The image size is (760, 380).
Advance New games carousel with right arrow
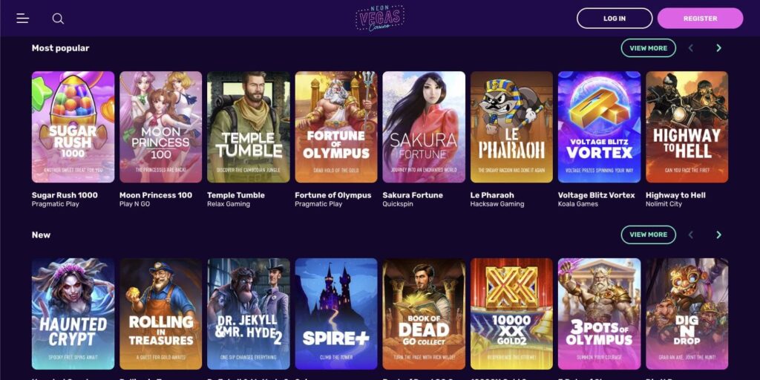click(718, 235)
